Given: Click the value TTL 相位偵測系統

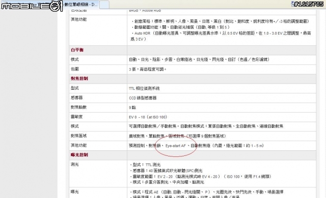Looking at the screenshot, I should pyautogui.click(x=144, y=88).
